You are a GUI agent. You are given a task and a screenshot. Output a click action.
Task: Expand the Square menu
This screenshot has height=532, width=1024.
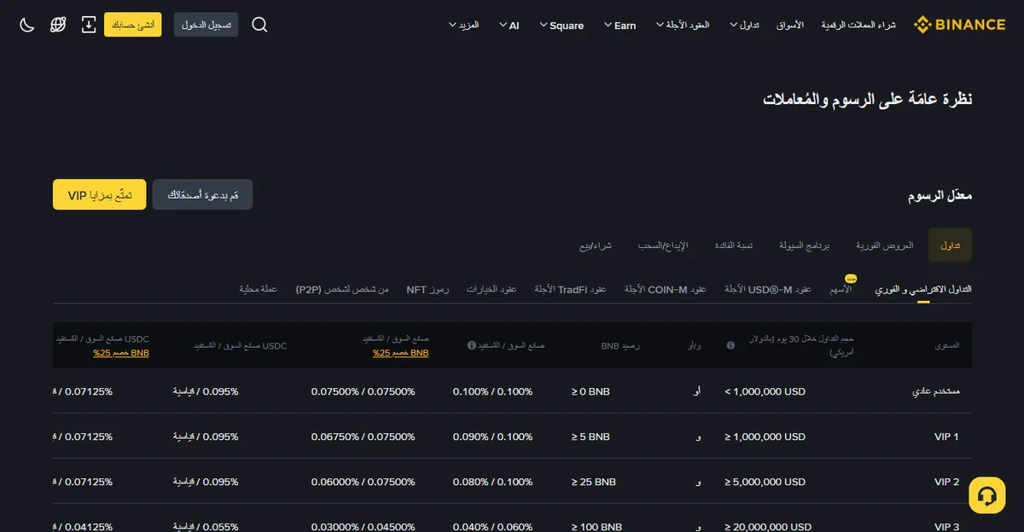click(x=561, y=26)
